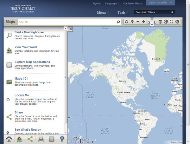Open the For News Media link
Image resolution: width=190 pixels, height=144 pixels.
(132, 3)
